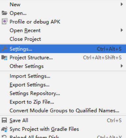
Task: Click the Profile or debug APK icon
Action: [5, 21]
